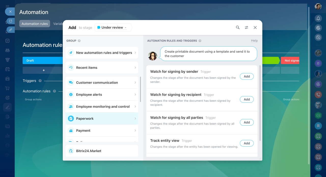Switch to the Automation rules tab
326x177 pixels.
coord(35,24)
